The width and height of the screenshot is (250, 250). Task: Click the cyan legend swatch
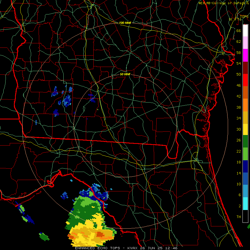pyautogui.click(x=245, y=204)
